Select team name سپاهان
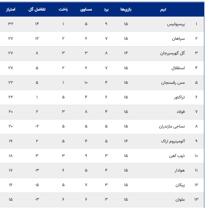 [x=178, y=39]
